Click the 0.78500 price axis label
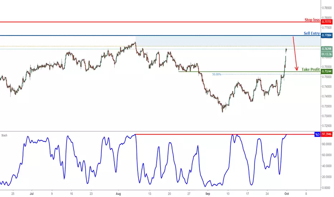 coord(327,8)
